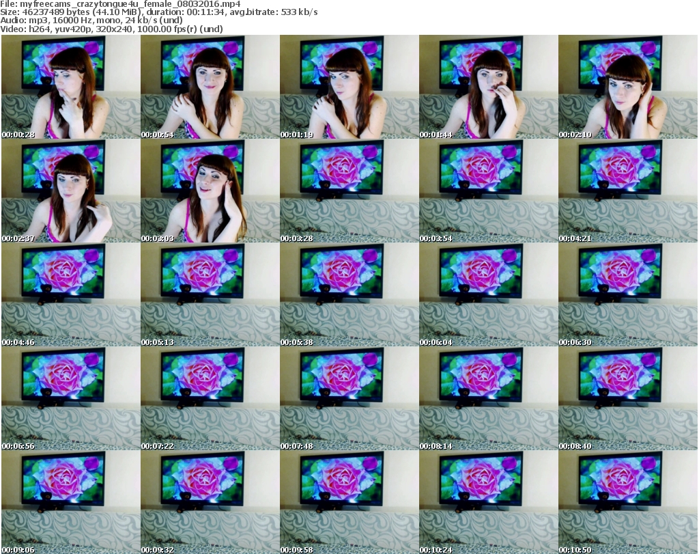699x554 pixels.
Task: Select the frame at 00:00:54
Action: tap(210, 87)
